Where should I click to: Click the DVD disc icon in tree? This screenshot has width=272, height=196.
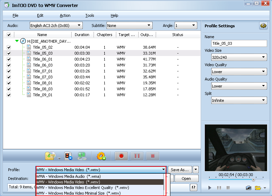[23, 41]
